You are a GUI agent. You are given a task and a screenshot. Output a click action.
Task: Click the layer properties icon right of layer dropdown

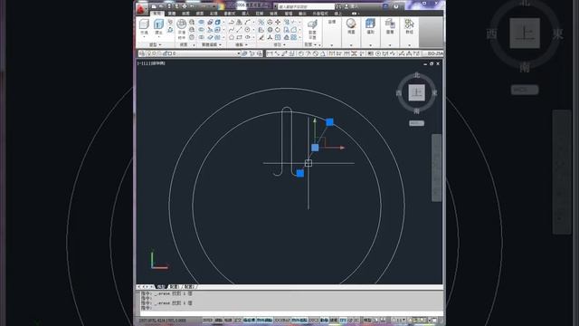244,53
